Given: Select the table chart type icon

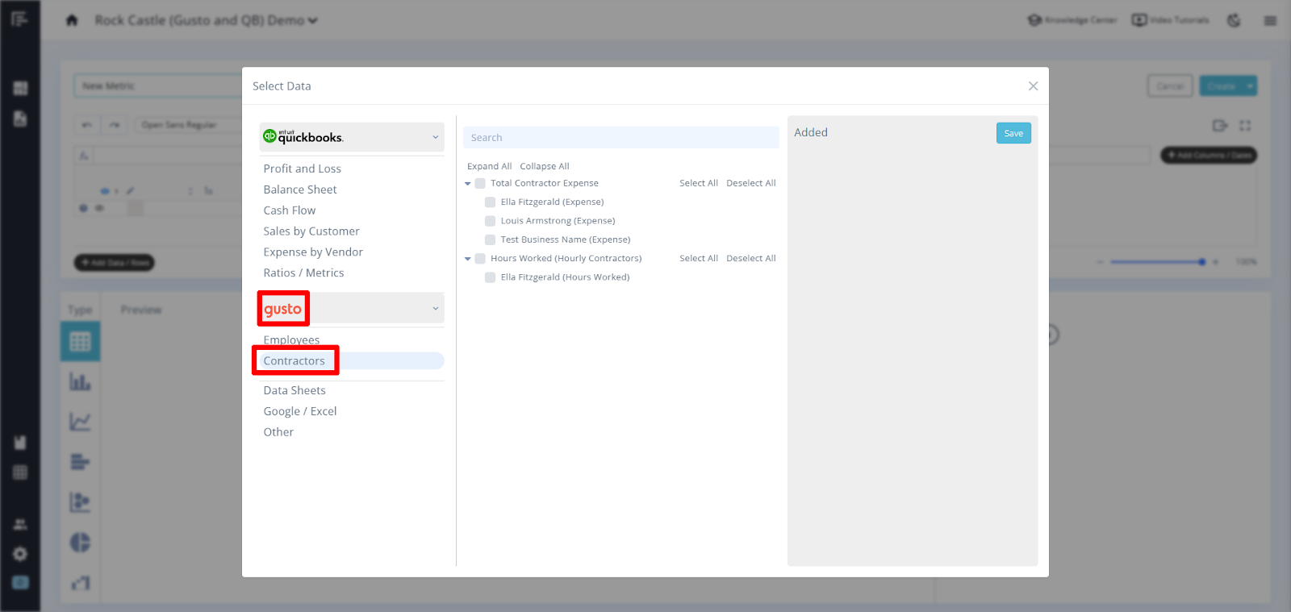Looking at the screenshot, I should click(80, 341).
